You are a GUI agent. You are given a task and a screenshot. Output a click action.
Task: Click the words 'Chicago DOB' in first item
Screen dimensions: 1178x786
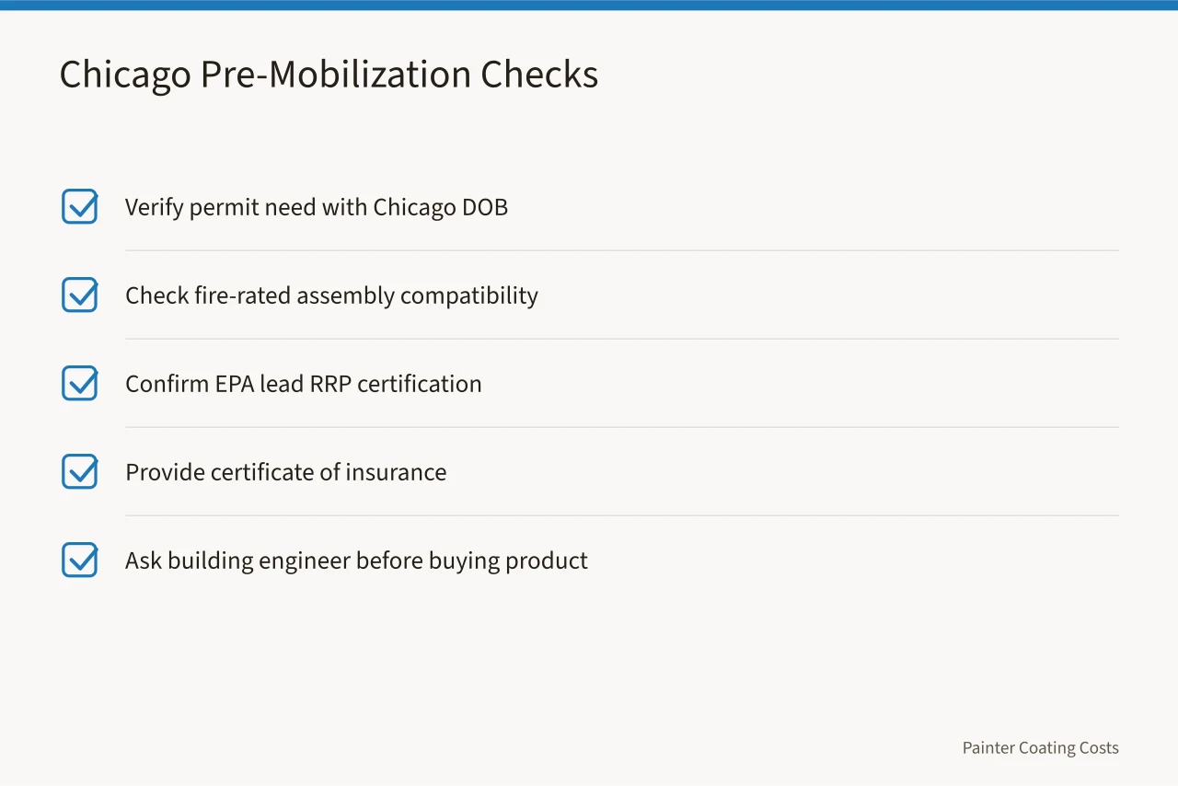tap(441, 207)
